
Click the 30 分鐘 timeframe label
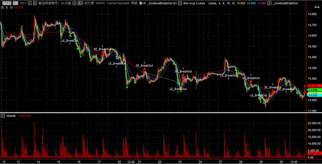pos(66,3)
